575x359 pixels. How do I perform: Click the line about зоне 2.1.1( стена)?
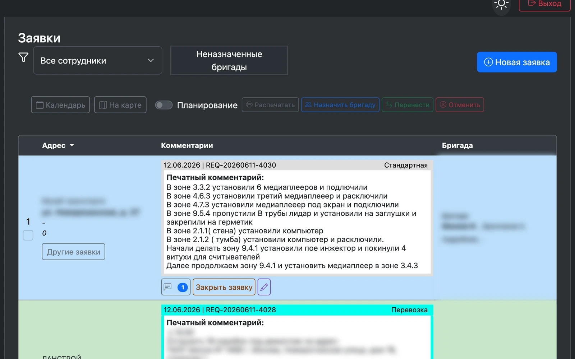pyautogui.click(x=245, y=231)
